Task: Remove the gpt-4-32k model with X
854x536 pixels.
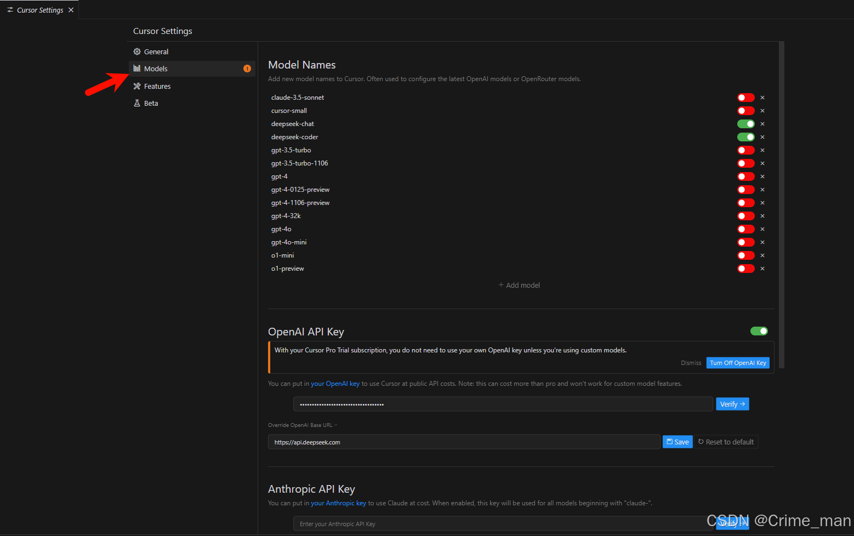Action: 762,216
